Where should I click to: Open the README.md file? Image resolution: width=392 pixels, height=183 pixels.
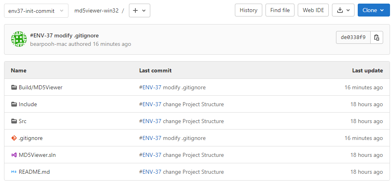pyautogui.click(x=34, y=172)
